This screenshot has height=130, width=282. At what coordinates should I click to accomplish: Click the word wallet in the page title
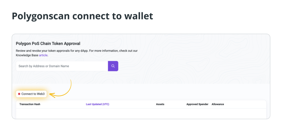point(138,16)
